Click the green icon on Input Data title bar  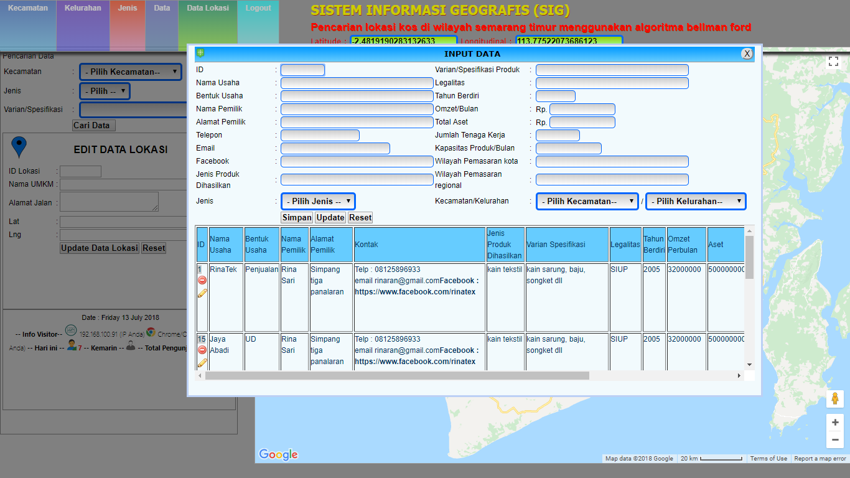(x=200, y=54)
